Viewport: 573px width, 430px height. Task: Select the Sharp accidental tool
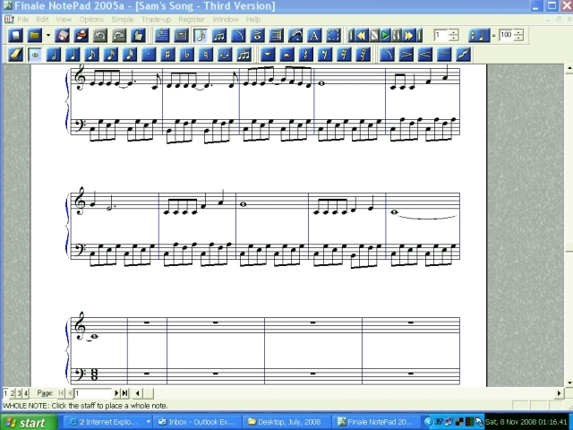(167, 55)
